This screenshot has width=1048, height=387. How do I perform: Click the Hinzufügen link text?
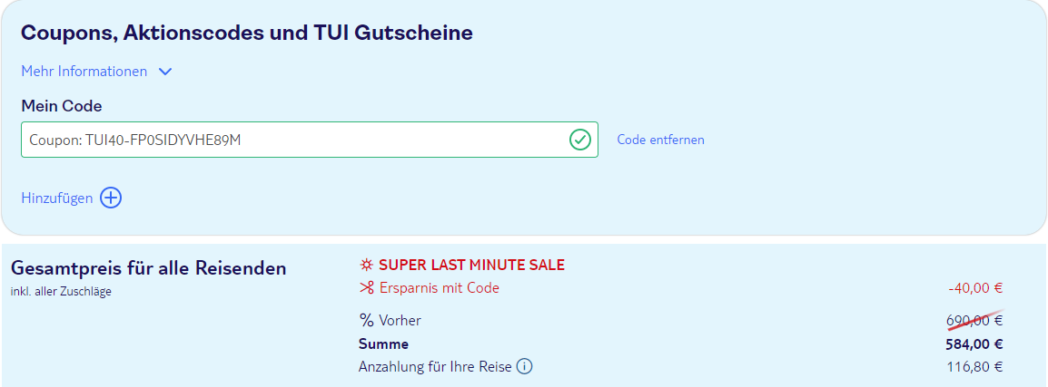[57, 198]
